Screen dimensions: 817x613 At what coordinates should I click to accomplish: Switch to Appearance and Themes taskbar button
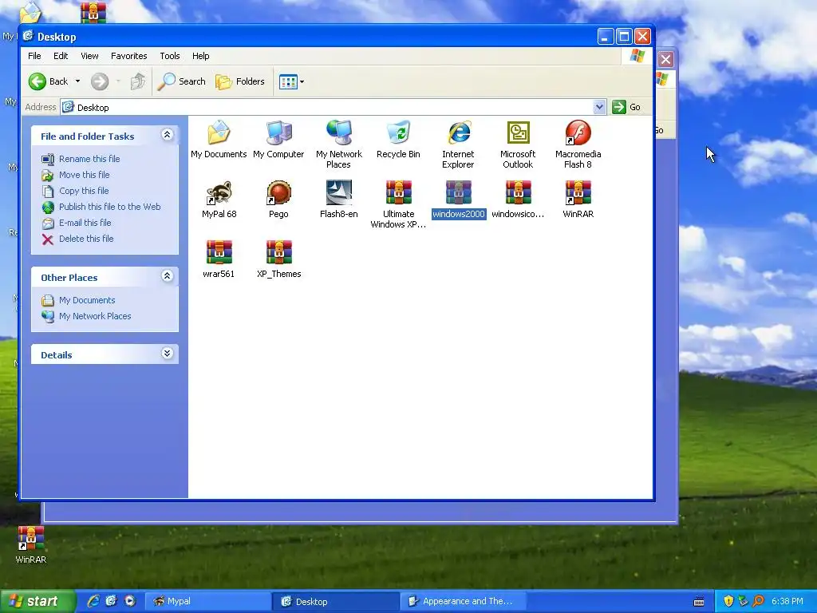463,601
